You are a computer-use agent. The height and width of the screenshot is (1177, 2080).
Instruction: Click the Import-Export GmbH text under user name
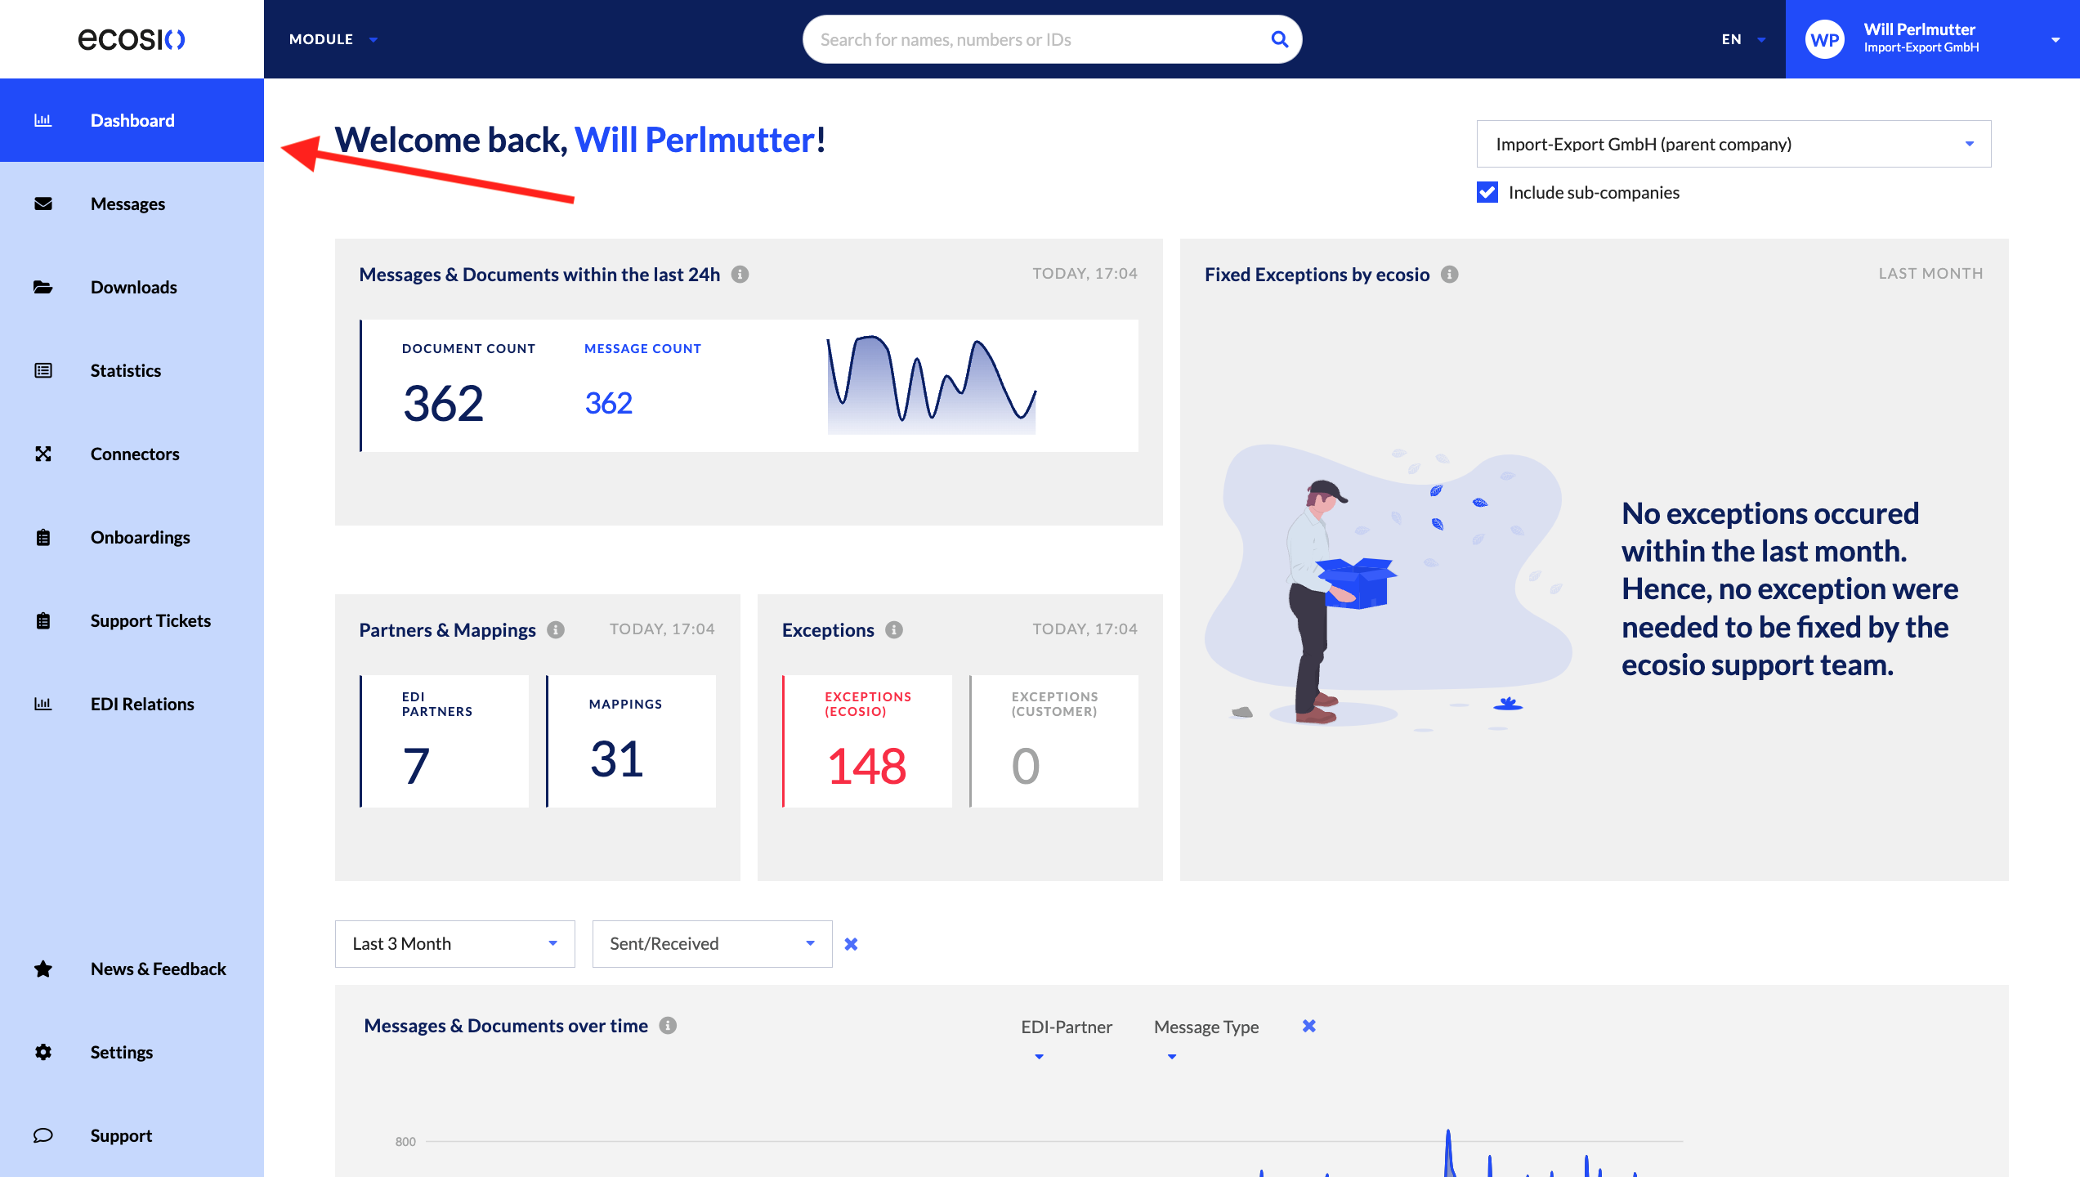pyautogui.click(x=1921, y=47)
